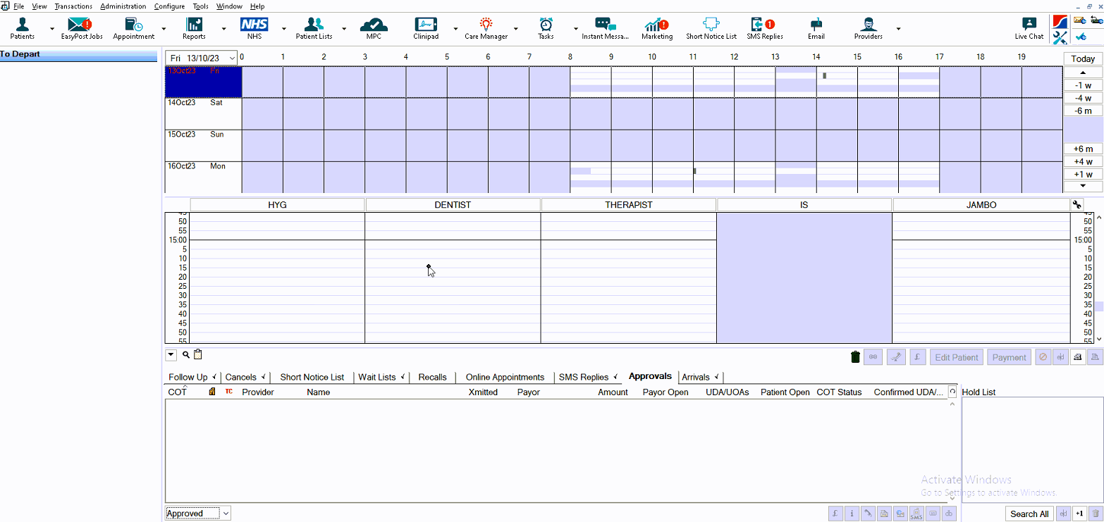
Task: Open the Short Notice List toolbar icon
Action: coord(711,28)
